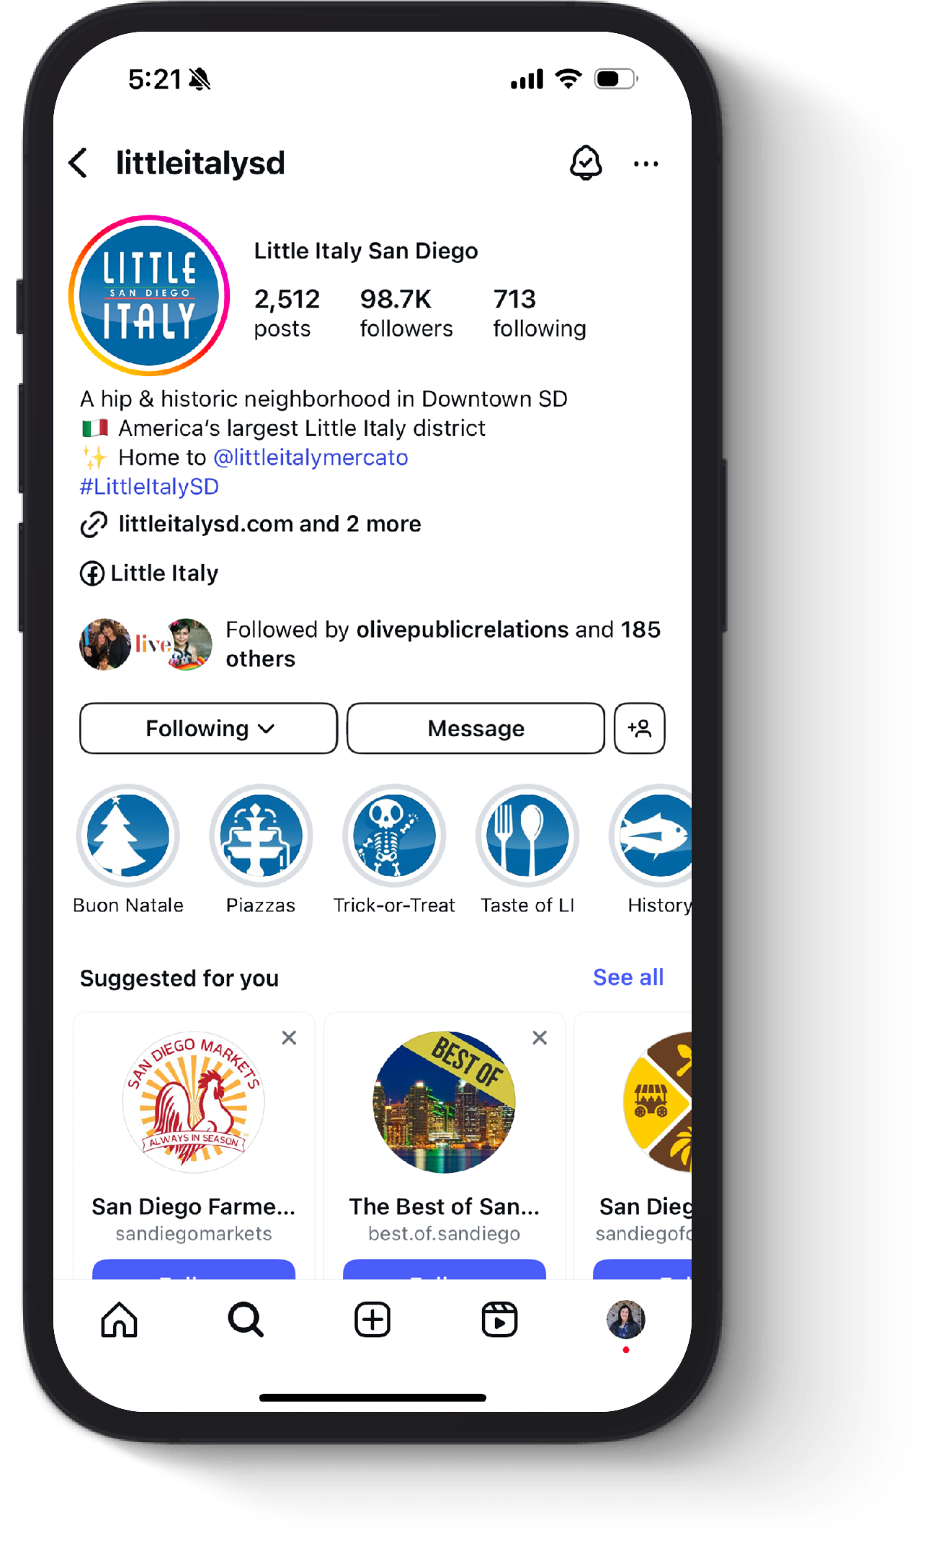Viewport: 951px width, 1543px height.
Task: Open the @littleitalymercato mention link
Action: [x=311, y=457]
